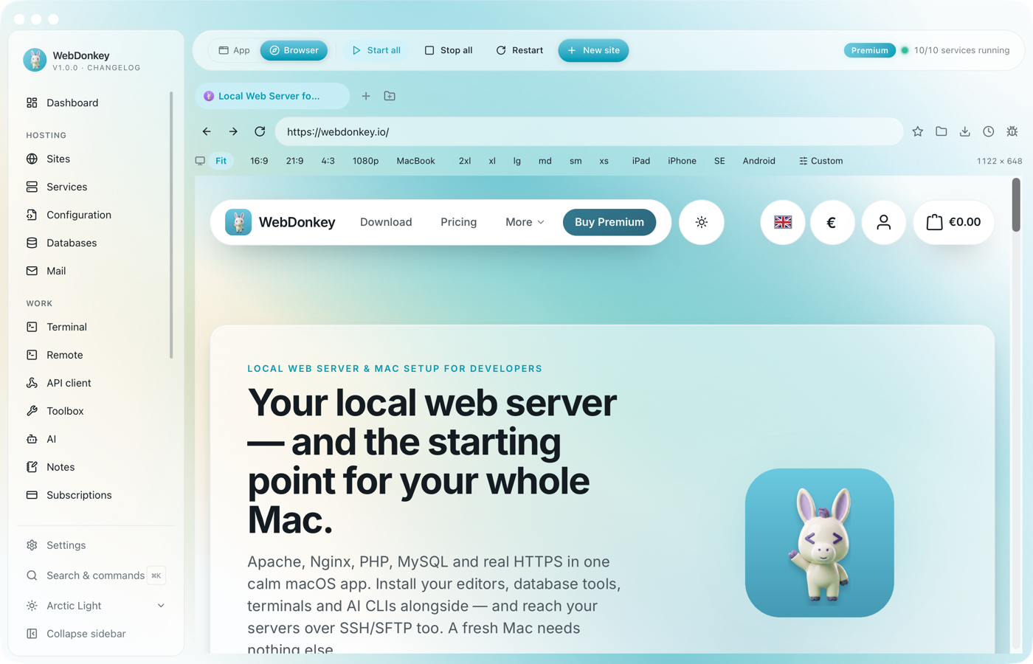The height and width of the screenshot is (664, 1033).
Task: Select the sm breakpoint
Action: tap(576, 161)
